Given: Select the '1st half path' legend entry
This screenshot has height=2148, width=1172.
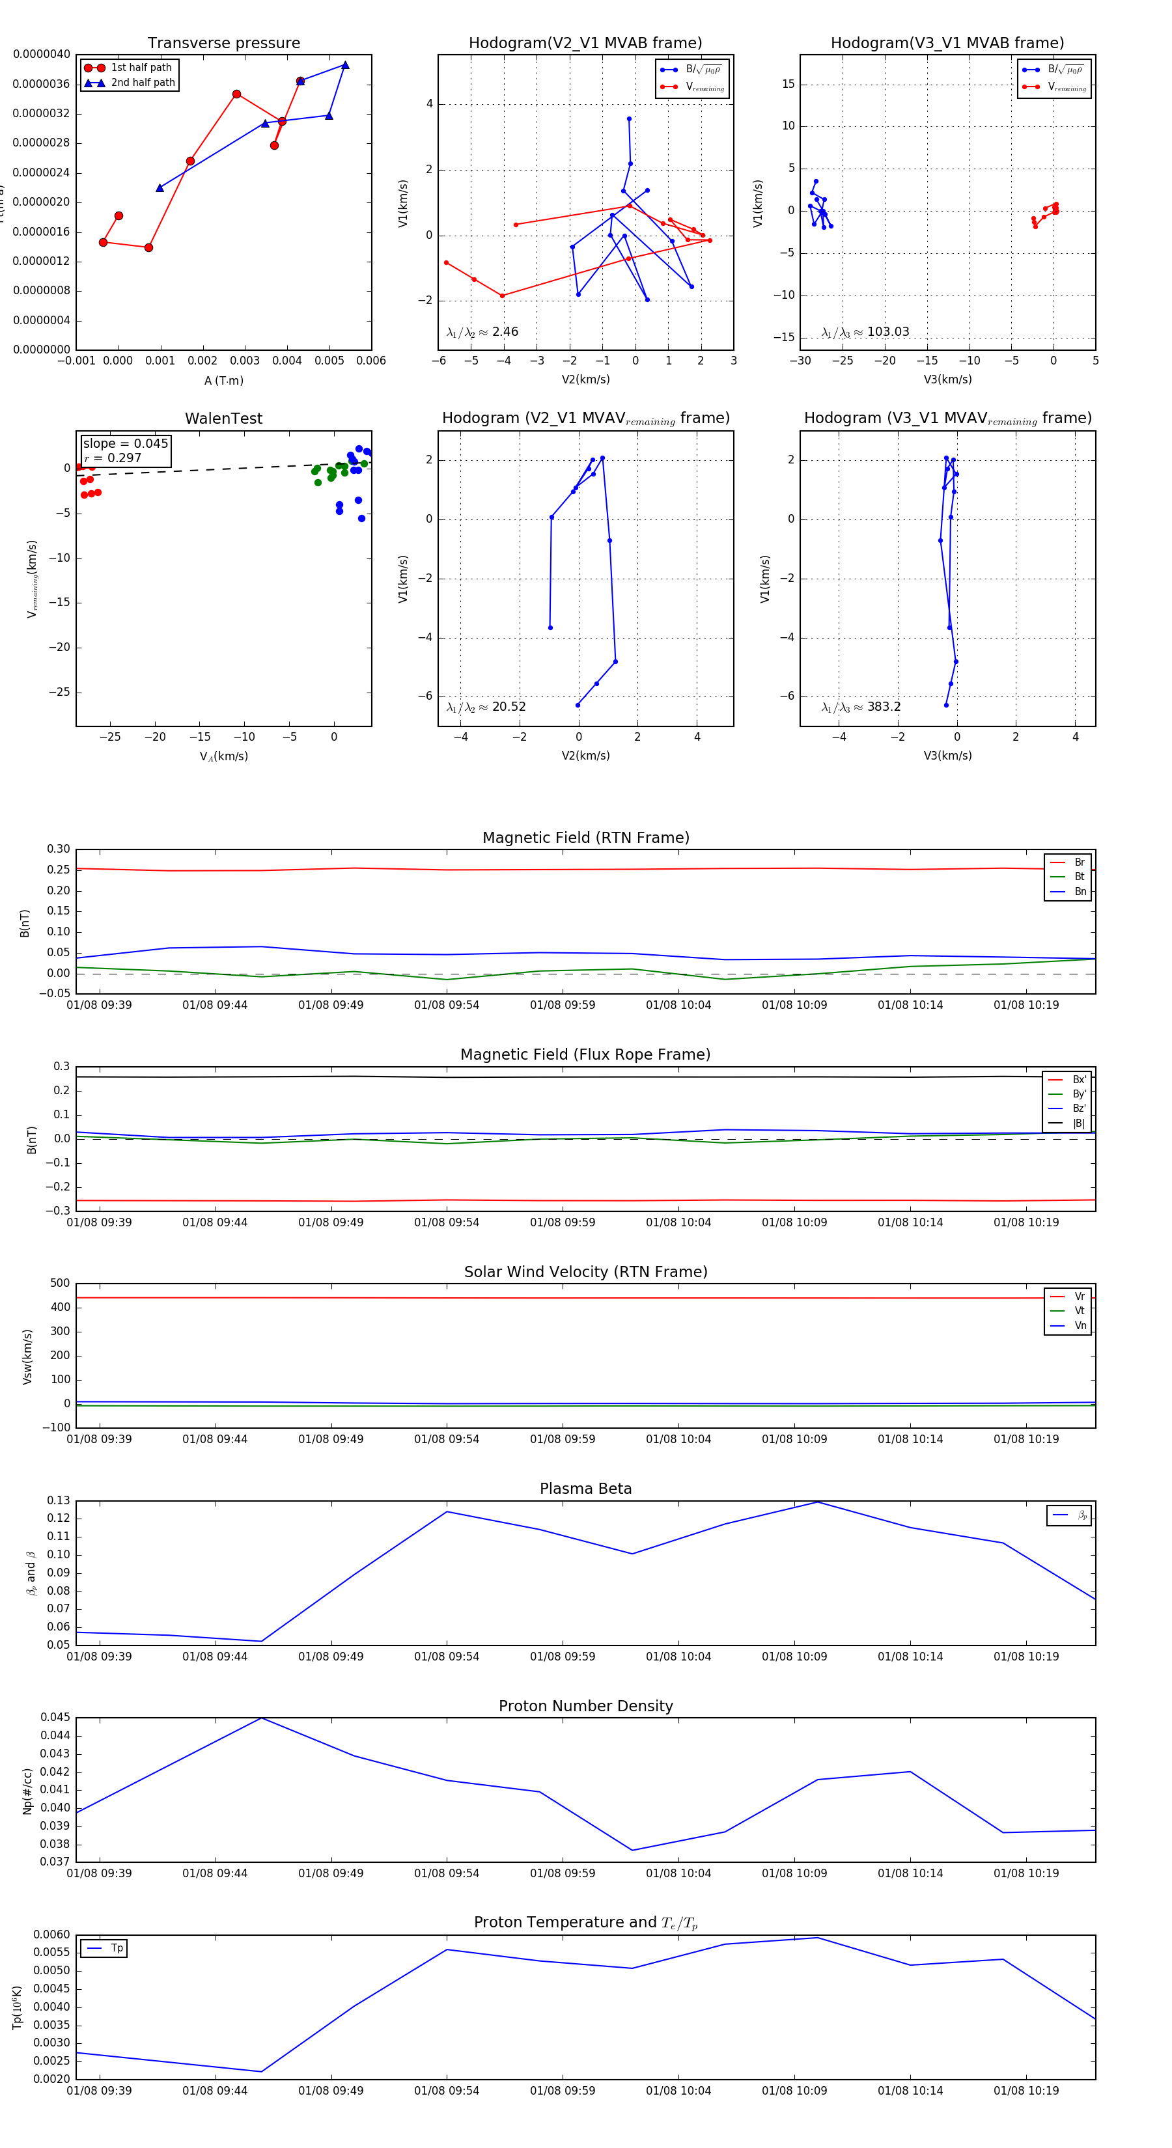Looking at the screenshot, I should [x=130, y=68].
